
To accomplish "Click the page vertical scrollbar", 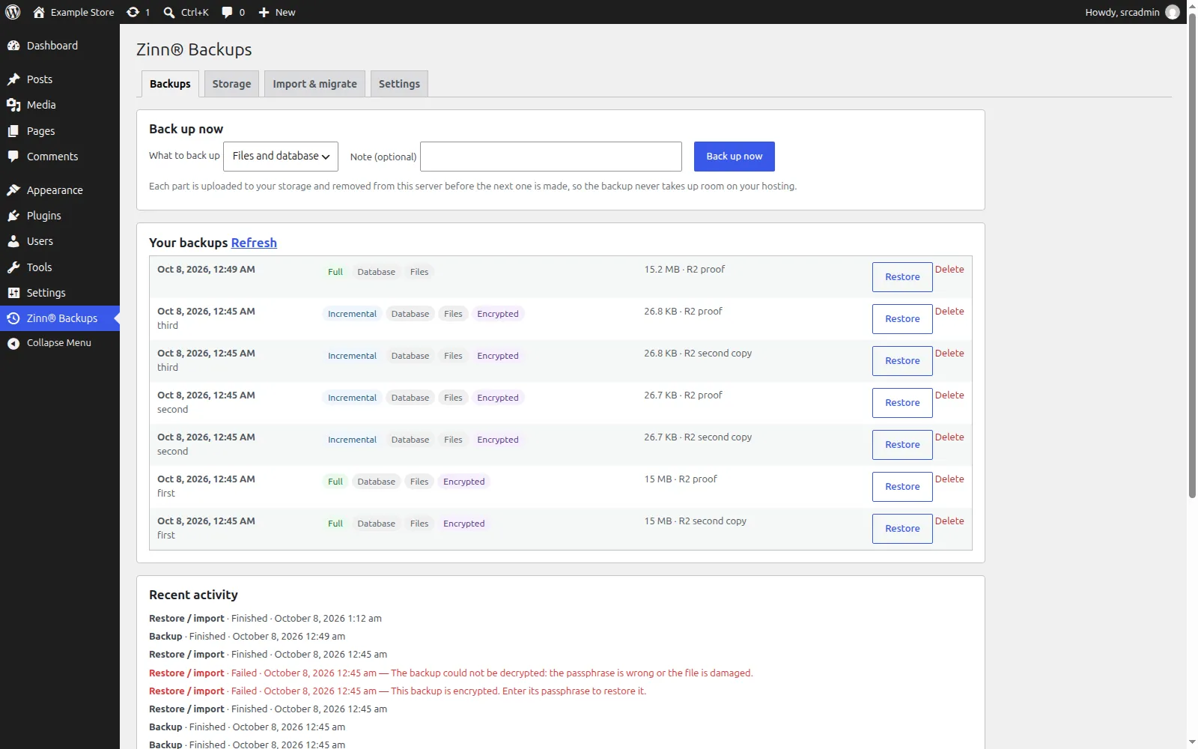I will [1192, 255].
